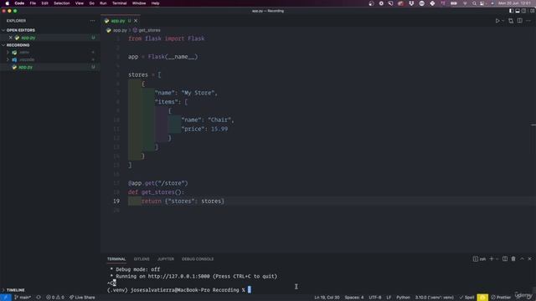Click the Synchronize Changes icon in status bar
536x301 pixels.
coord(39,298)
